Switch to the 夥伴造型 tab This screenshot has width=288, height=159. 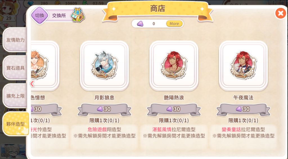click(16, 124)
